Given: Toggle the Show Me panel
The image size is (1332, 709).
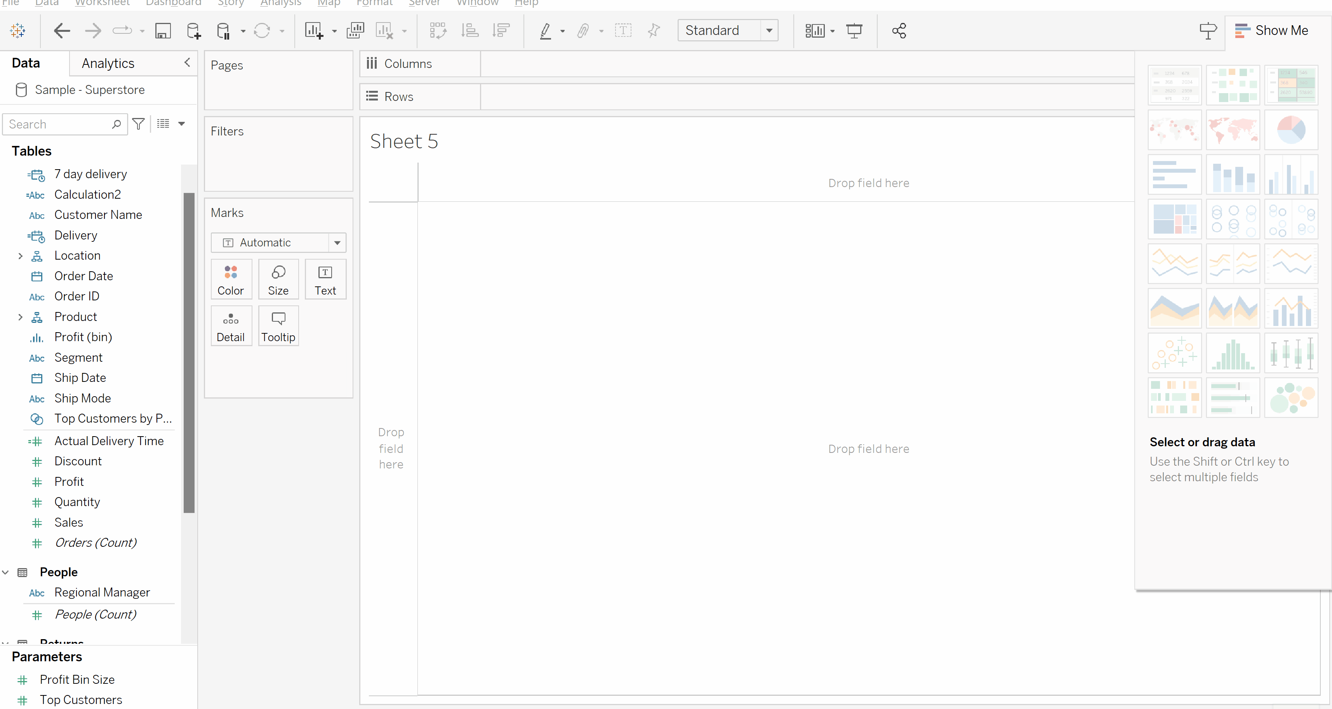Looking at the screenshot, I should pyautogui.click(x=1271, y=31).
